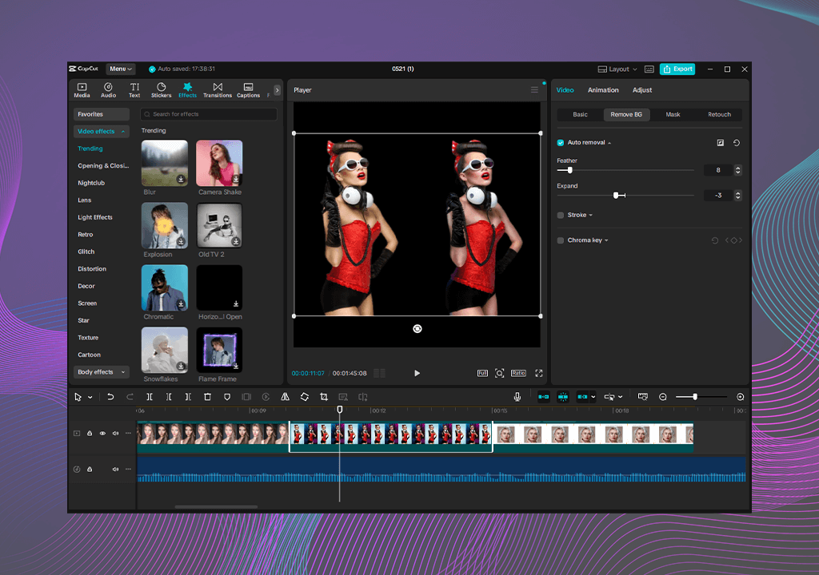Switch to the Adjust tab
This screenshot has height=575, width=819.
[x=642, y=90]
